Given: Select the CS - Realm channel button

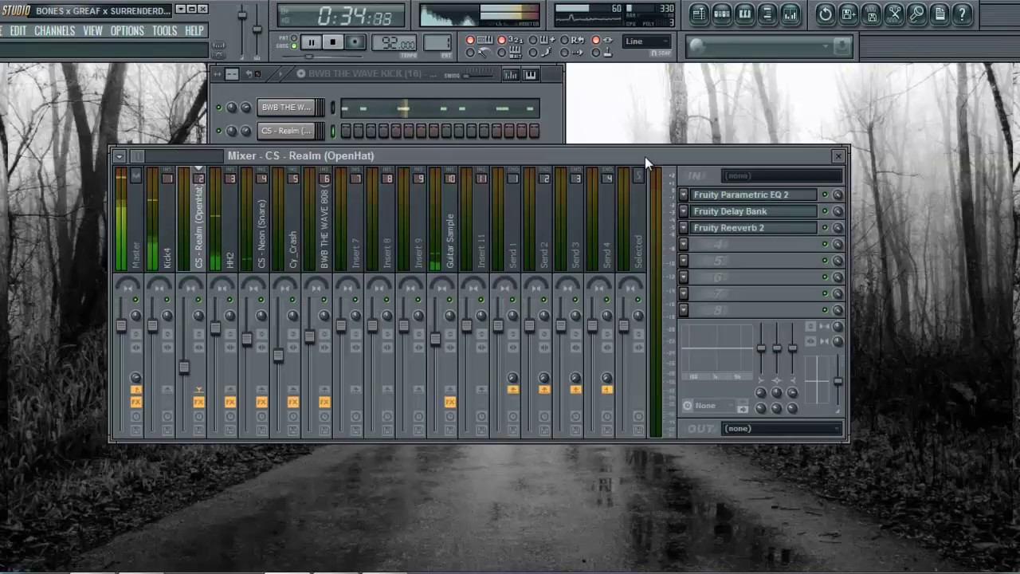Looking at the screenshot, I should coord(287,131).
